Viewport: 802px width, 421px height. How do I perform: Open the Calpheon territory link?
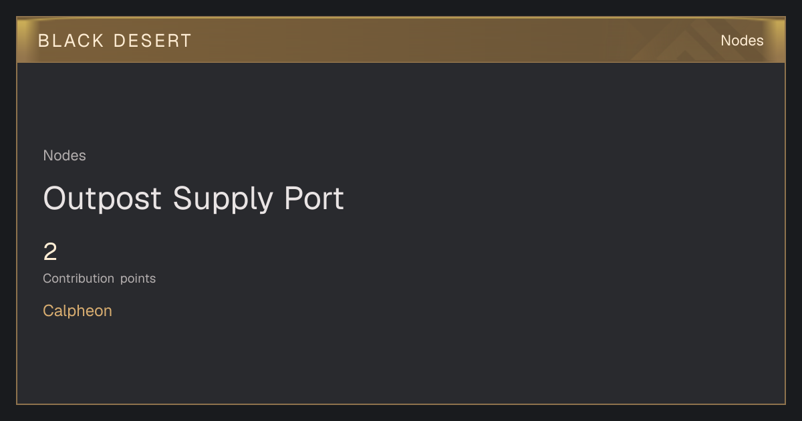78,311
